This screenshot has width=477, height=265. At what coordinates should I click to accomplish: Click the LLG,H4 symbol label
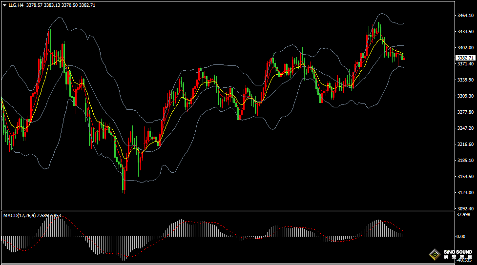point(16,5)
